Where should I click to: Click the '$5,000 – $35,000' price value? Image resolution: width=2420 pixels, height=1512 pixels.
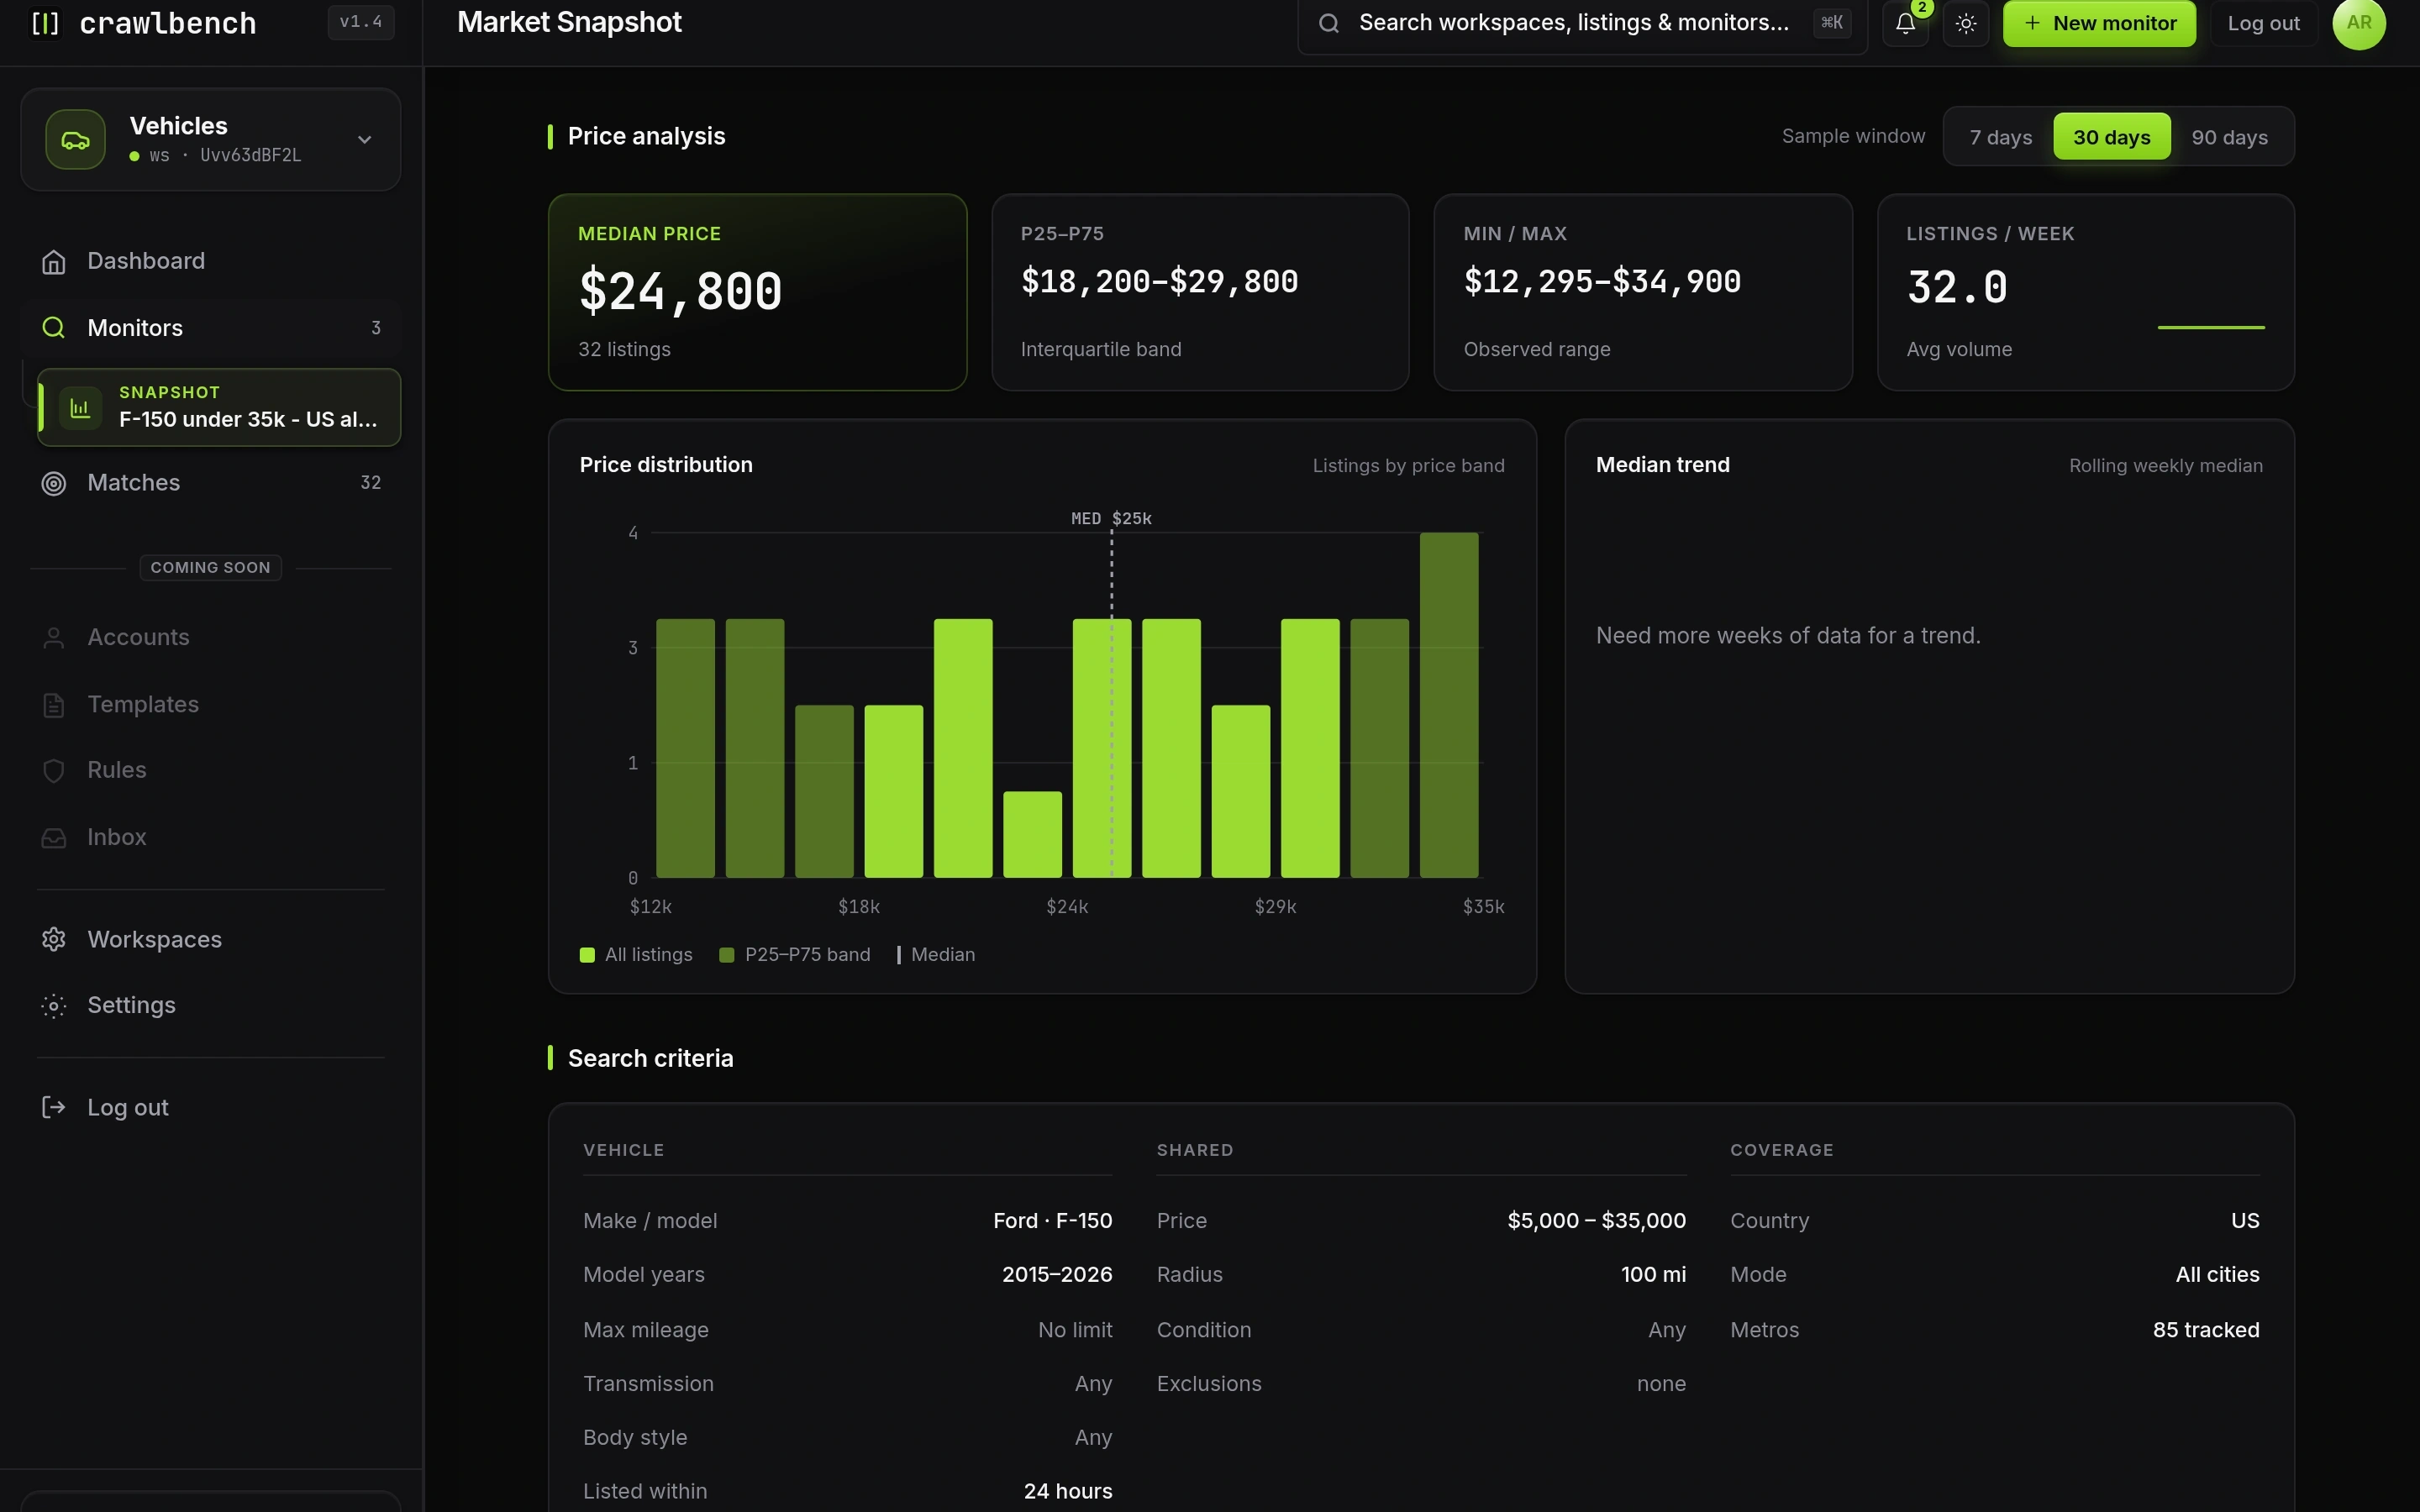[1596, 1221]
